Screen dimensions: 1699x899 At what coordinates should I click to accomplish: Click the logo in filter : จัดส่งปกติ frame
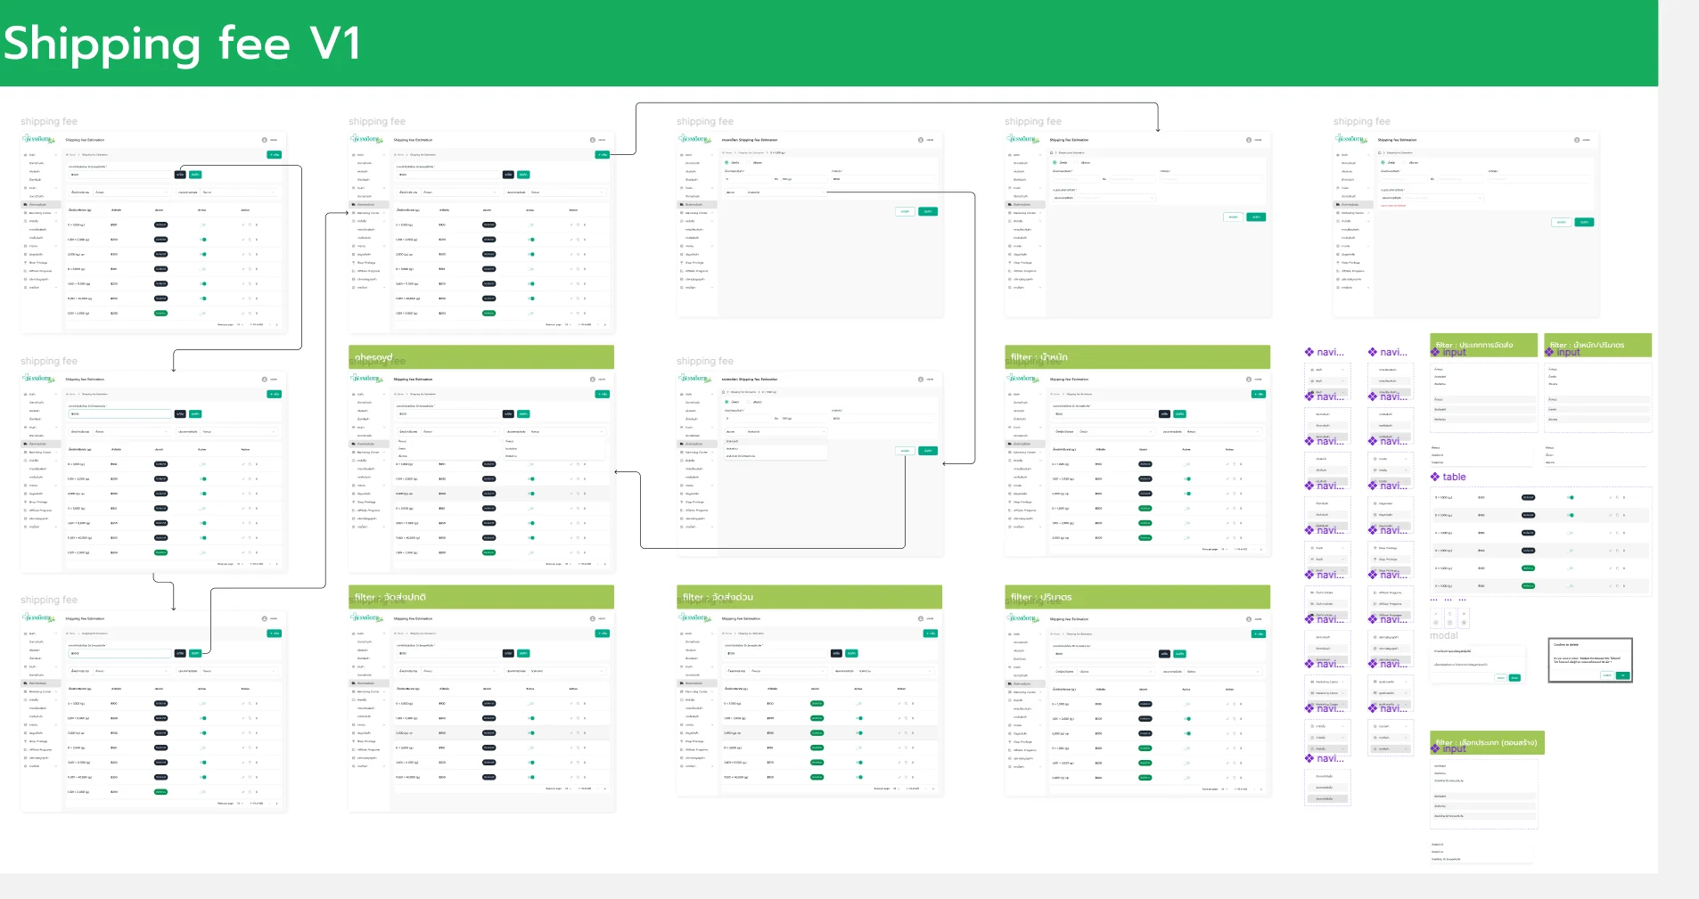coord(367,618)
